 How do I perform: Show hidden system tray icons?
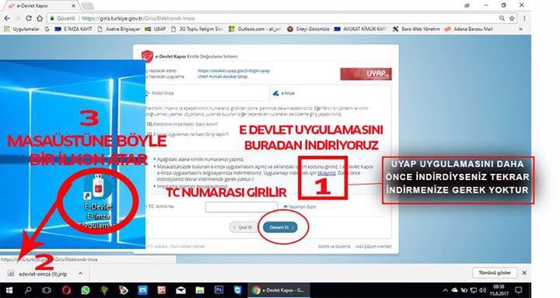tap(445, 290)
